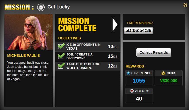Select the 5D:06:54:36 time remaining box
This screenshot has width=189, height=110.
(138, 30)
